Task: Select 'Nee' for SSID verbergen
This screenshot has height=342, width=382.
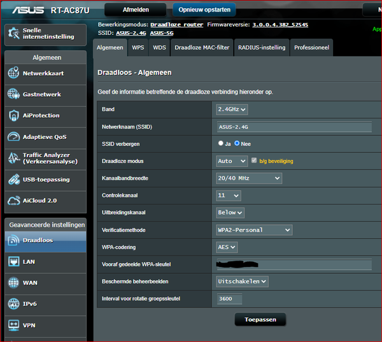Action: (x=237, y=144)
